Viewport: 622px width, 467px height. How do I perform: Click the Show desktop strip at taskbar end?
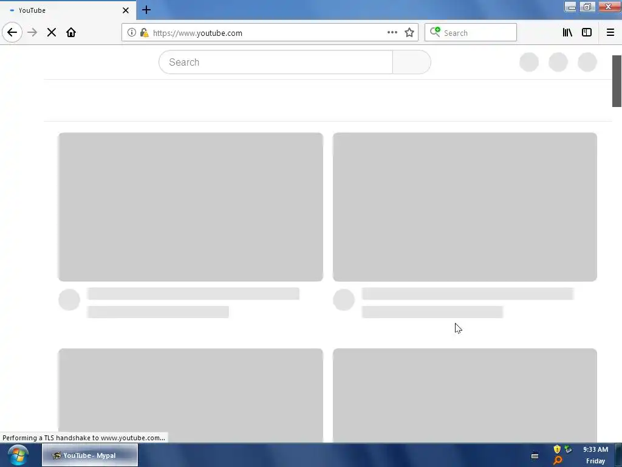(x=619, y=455)
